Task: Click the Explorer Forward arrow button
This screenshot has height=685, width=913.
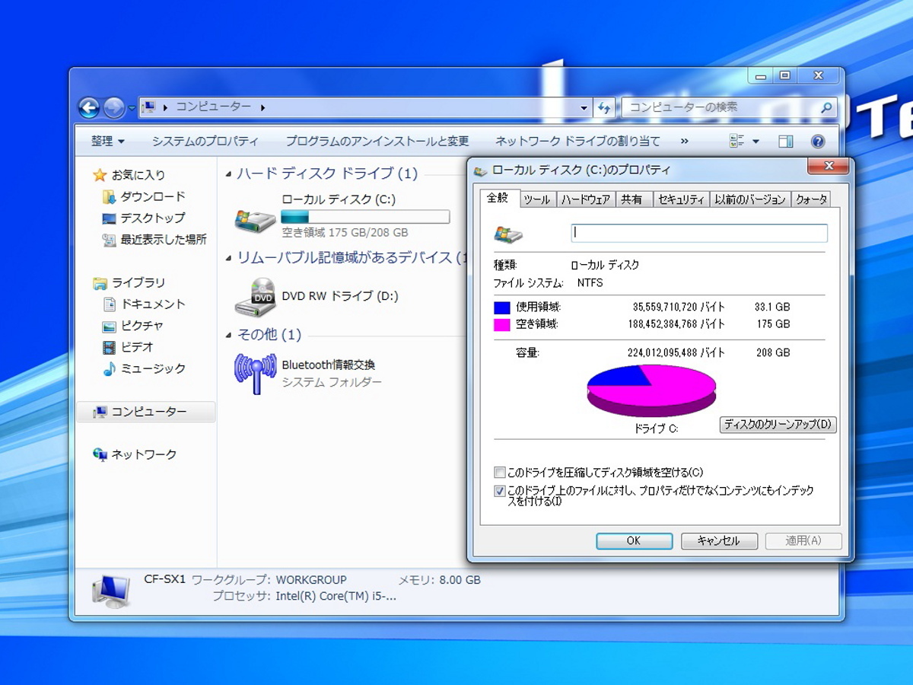Action: [x=113, y=108]
